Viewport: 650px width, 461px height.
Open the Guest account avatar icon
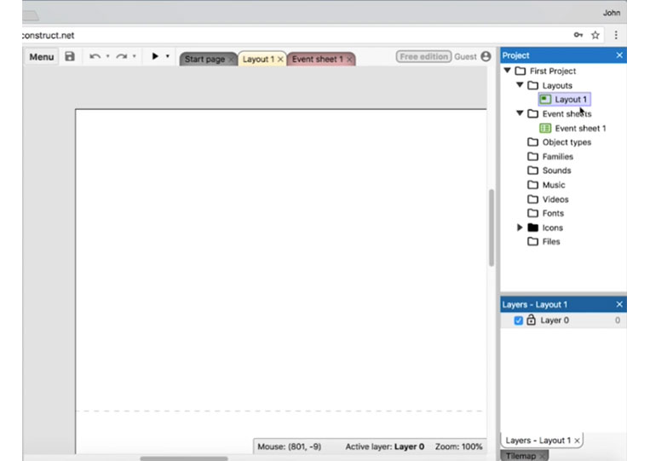click(486, 56)
